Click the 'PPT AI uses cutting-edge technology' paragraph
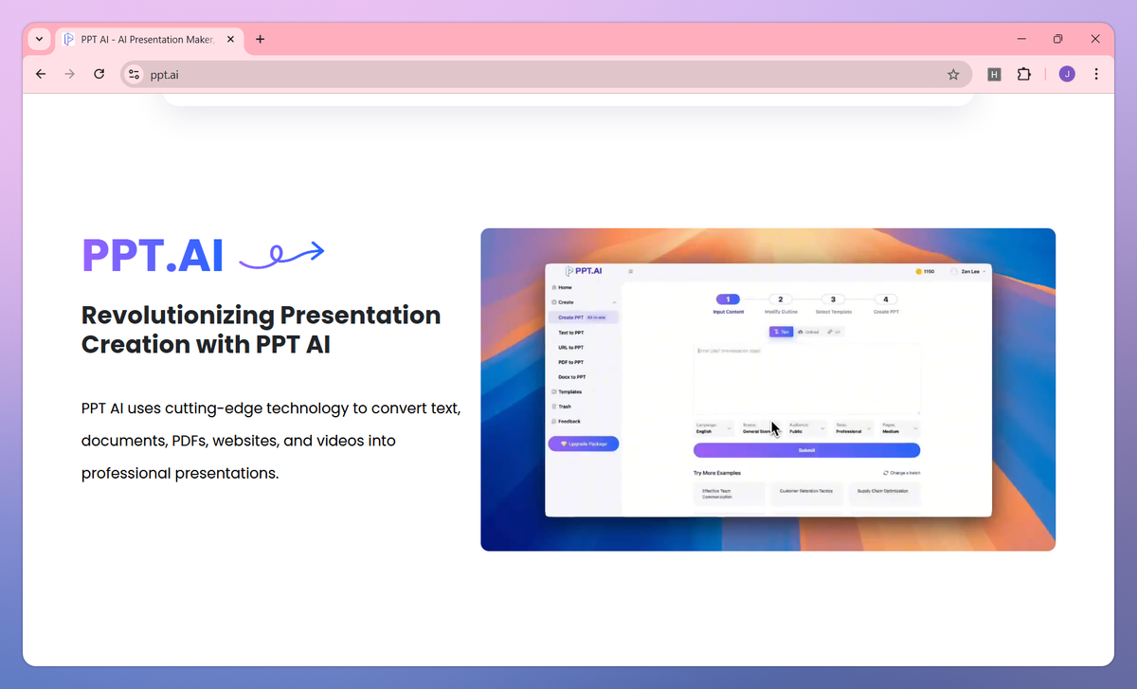 click(271, 441)
